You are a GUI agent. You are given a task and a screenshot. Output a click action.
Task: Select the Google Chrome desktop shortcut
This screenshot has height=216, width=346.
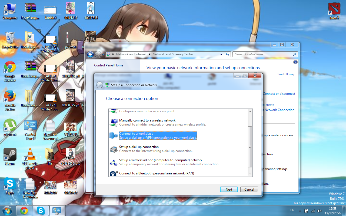pyautogui.click(x=10, y=72)
